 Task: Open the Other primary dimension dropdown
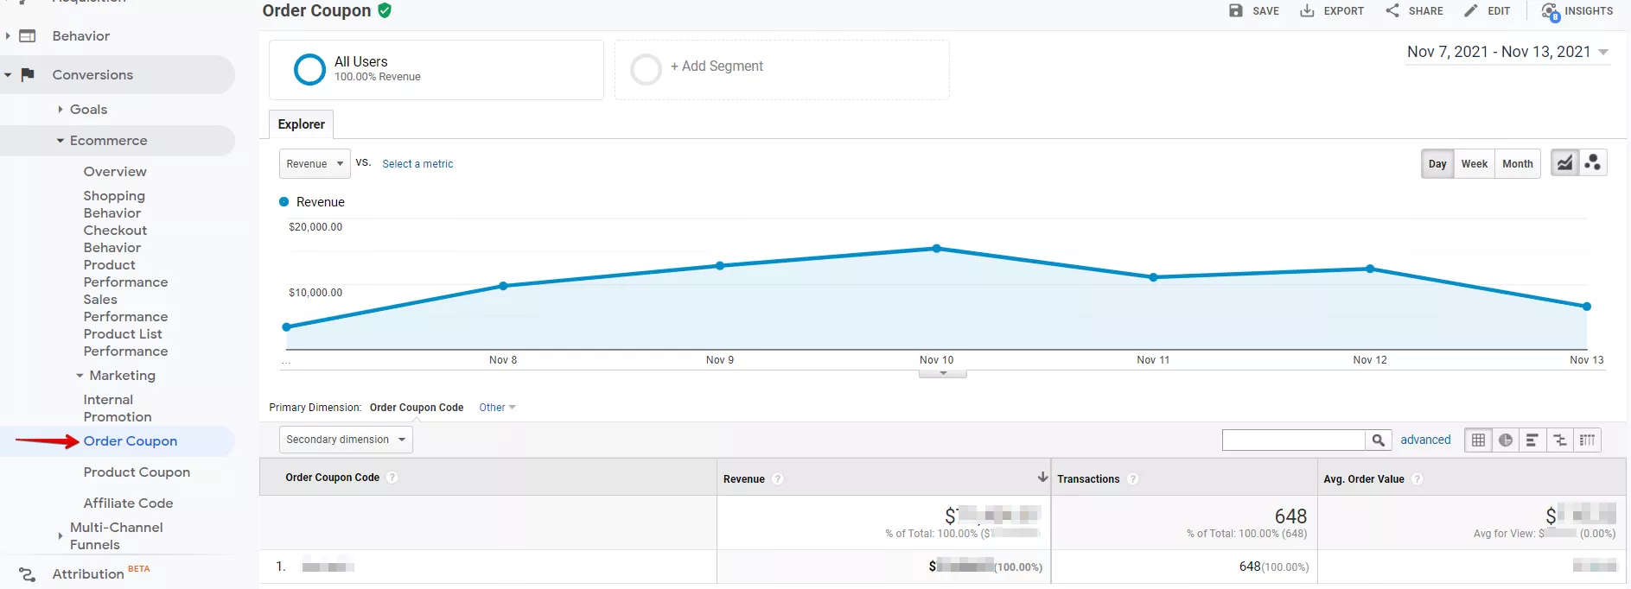[x=497, y=408]
